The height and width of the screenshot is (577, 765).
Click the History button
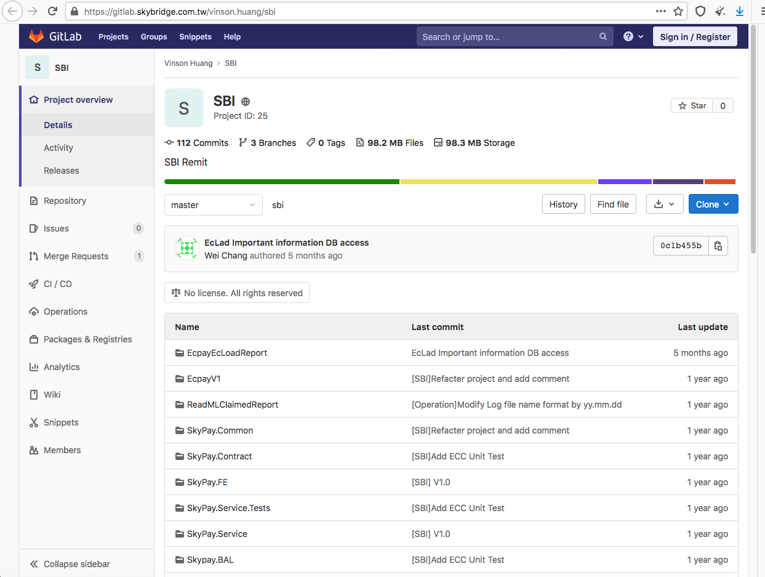coord(563,204)
